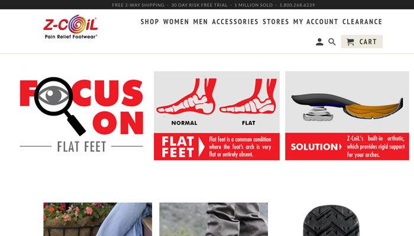Image resolution: width=414 pixels, height=236 pixels.
Task: Go to the MEN menu item
Action: point(200,22)
